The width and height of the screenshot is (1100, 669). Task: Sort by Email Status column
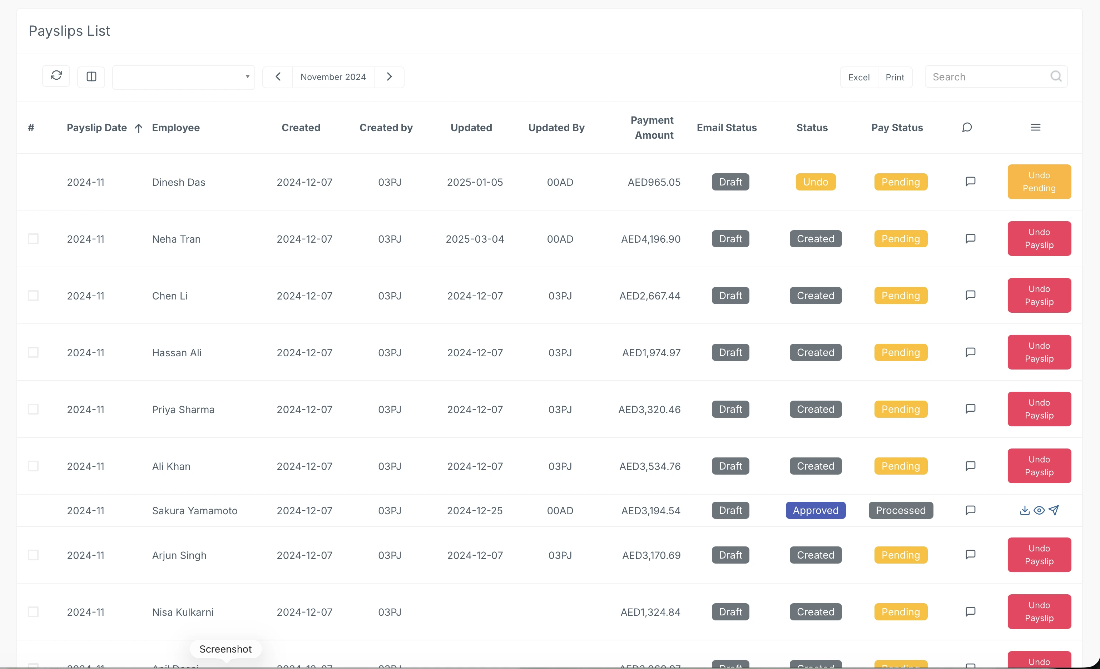pyautogui.click(x=727, y=128)
